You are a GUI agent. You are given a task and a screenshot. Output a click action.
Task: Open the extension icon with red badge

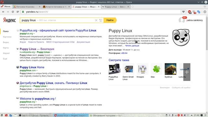[194, 12]
